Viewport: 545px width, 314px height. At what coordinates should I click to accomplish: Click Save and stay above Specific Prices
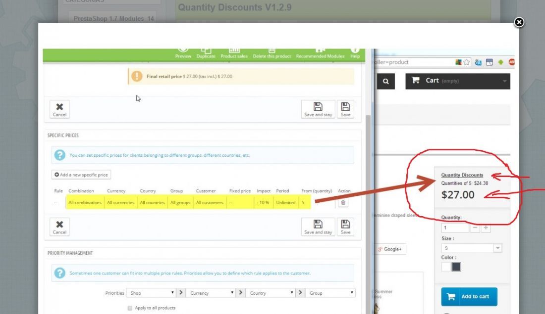[x=318, y=109]
